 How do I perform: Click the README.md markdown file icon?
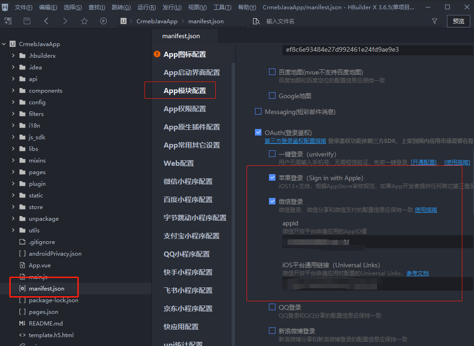(22, 323)
